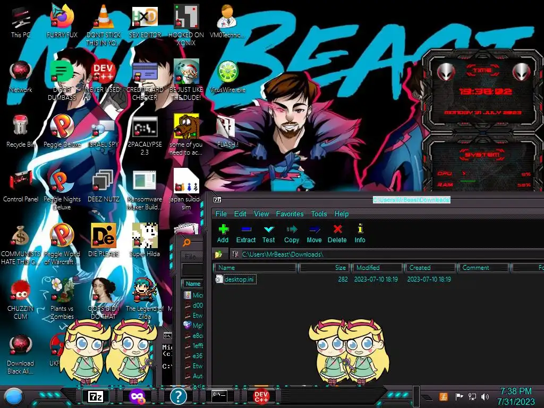
Task: Open the VirusWire.exe lime icon
Action: 227,76
